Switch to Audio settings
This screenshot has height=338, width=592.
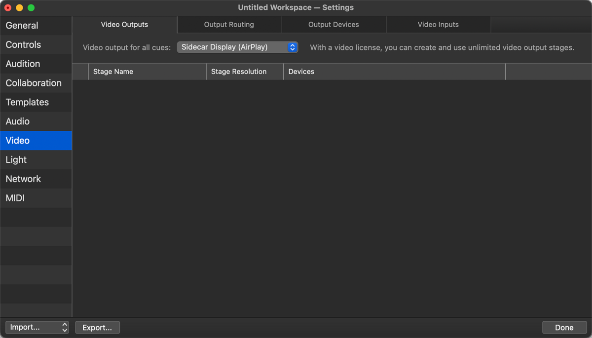pos(36,121)
